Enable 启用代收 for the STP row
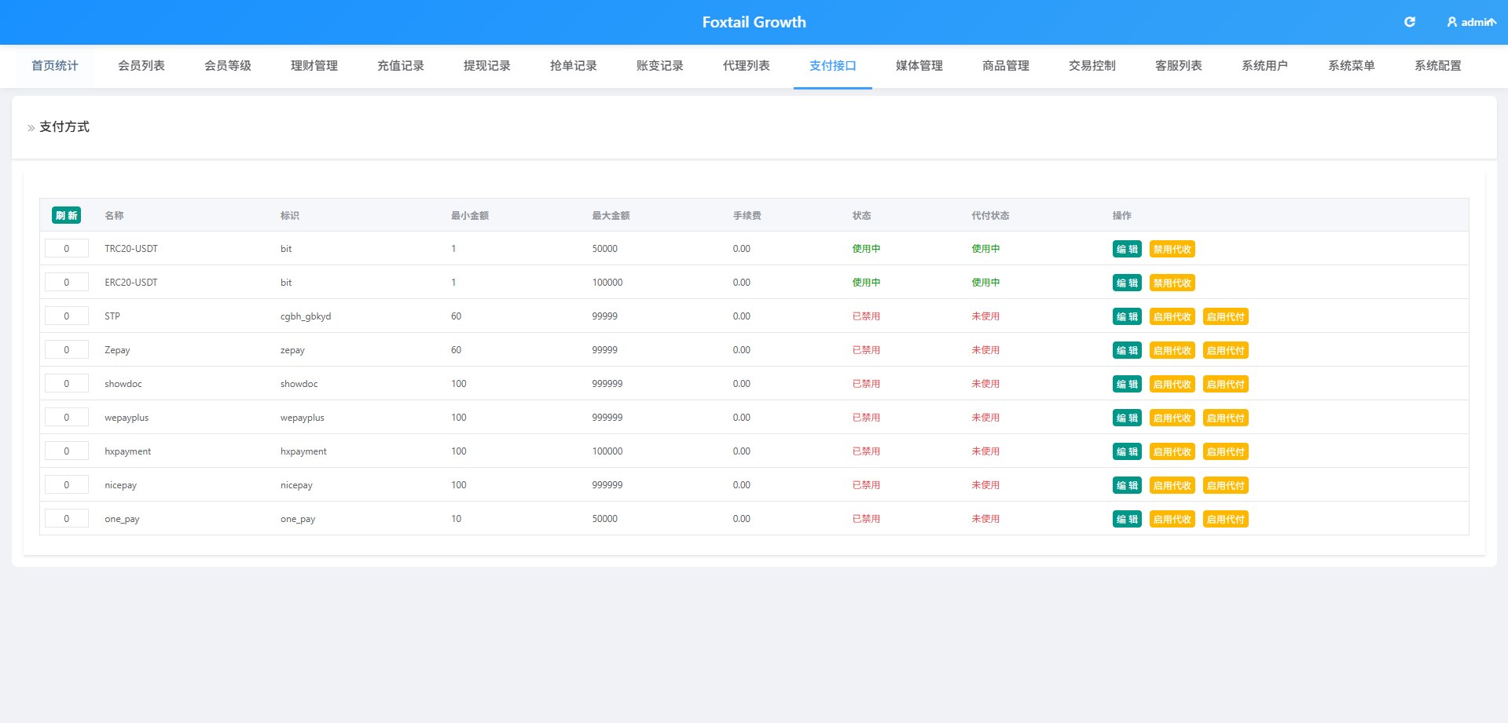 pos(1172,316)
